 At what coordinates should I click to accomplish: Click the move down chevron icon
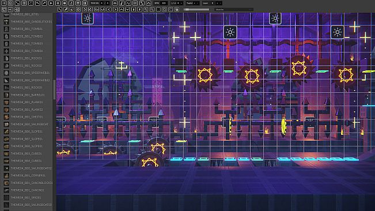127,9
